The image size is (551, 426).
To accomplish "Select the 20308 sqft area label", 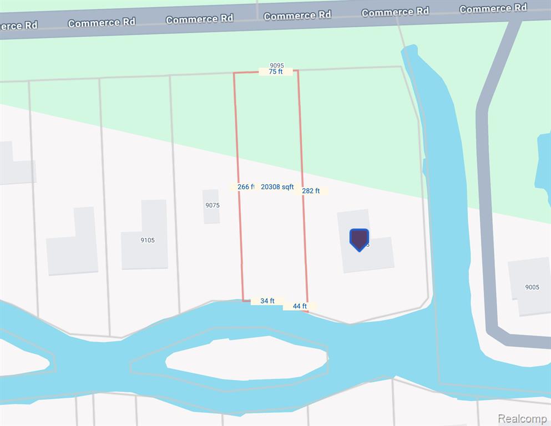I will 277,187.
